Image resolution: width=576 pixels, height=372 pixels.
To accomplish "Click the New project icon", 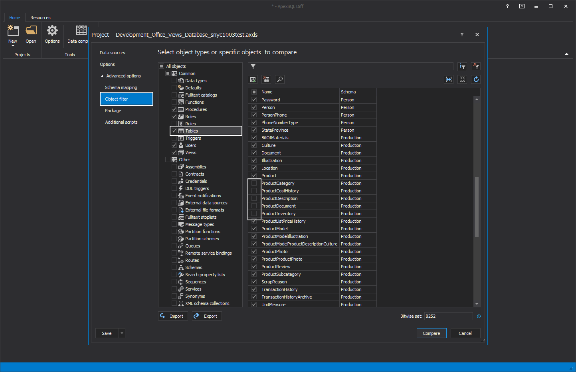I will (13, 30).
